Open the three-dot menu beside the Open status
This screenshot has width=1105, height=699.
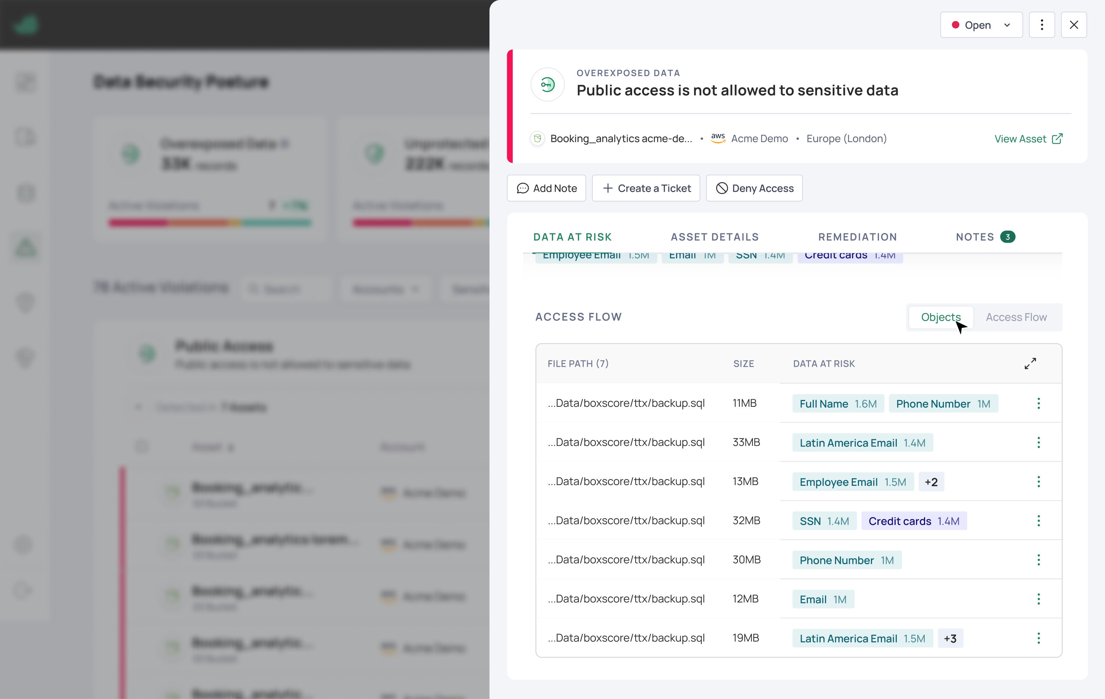1041,25
